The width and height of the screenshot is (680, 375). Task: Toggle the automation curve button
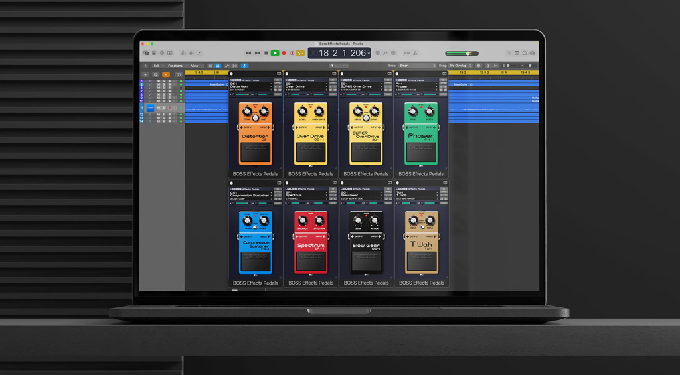point(227,66)
